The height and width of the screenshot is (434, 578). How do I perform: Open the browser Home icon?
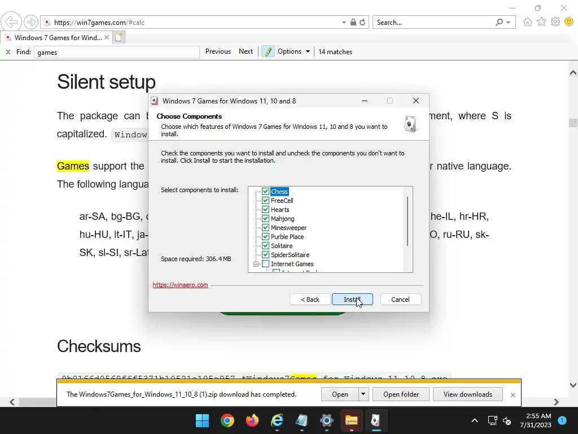pyautogui.click(x=528, y=22)
